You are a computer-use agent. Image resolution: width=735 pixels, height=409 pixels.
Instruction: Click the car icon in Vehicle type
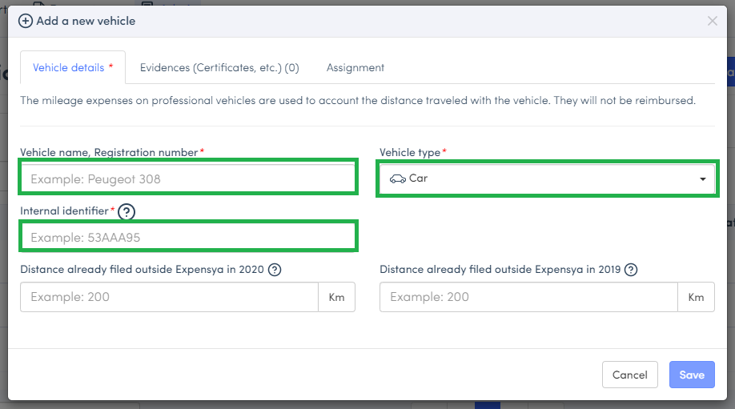point(397,178)
